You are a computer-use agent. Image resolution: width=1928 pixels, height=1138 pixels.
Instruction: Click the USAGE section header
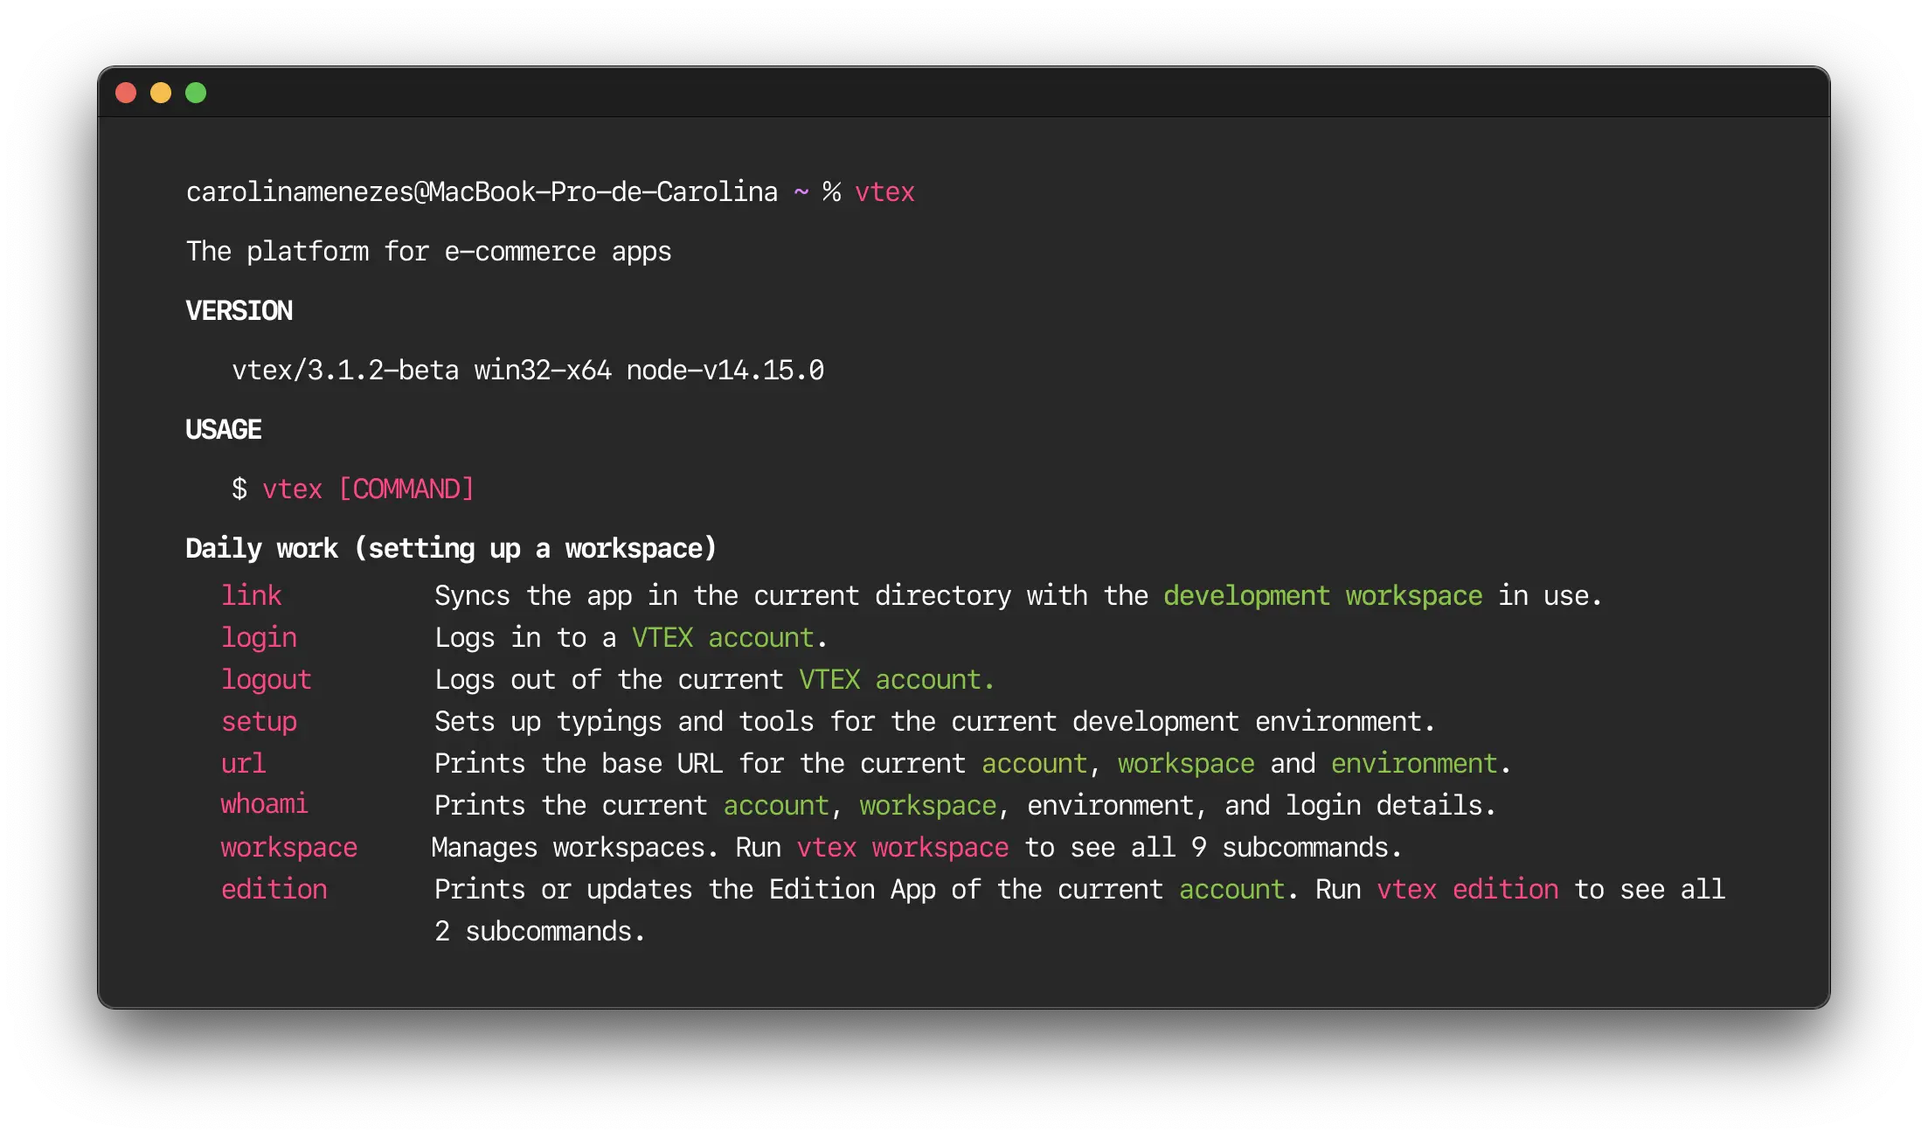tap(223, 429)
